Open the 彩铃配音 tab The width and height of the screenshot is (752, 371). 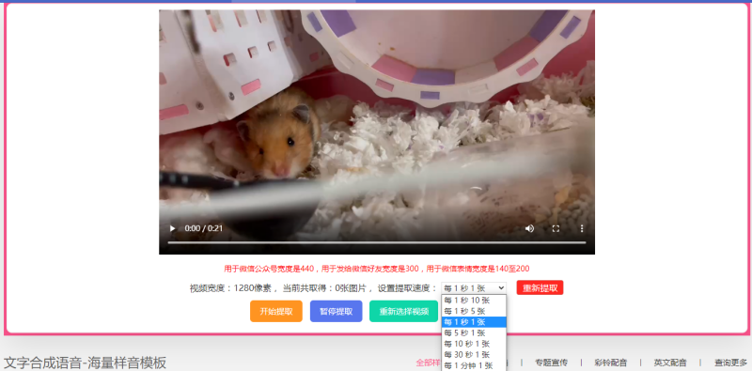(x=610, y=363)
